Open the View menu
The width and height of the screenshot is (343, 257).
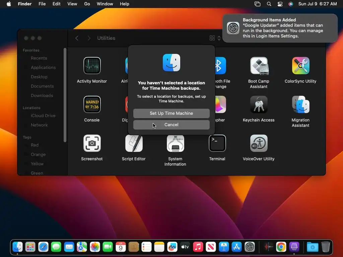pyautogui.click(x=72, y=4)
